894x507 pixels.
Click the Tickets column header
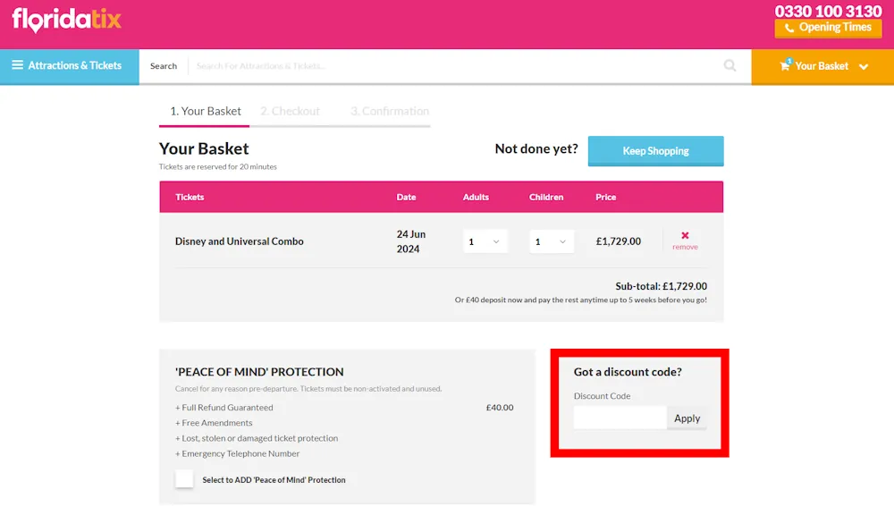tap(190, 198)
